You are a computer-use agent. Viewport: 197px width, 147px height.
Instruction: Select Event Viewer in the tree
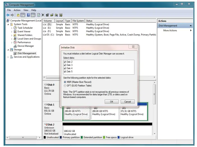coord(24,31)
